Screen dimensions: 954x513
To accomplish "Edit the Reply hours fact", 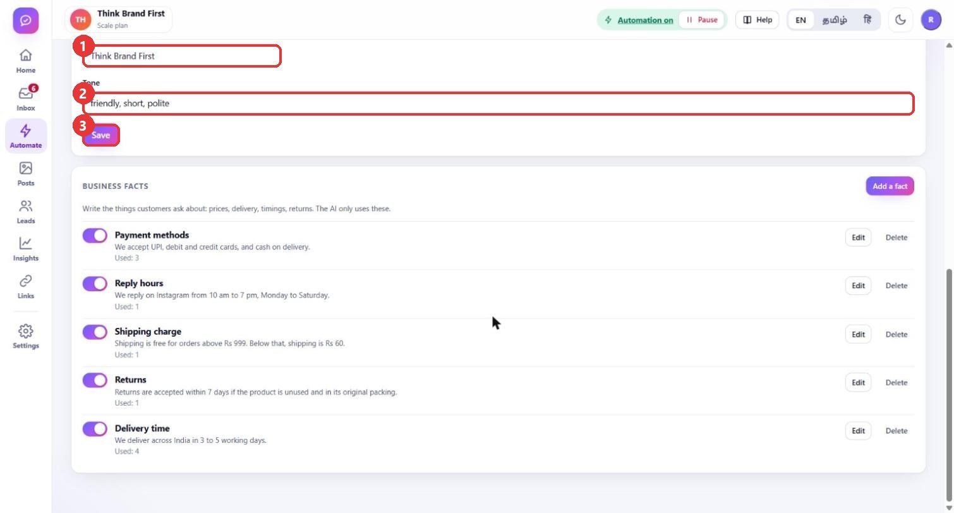I will click(x=858, y=286).
